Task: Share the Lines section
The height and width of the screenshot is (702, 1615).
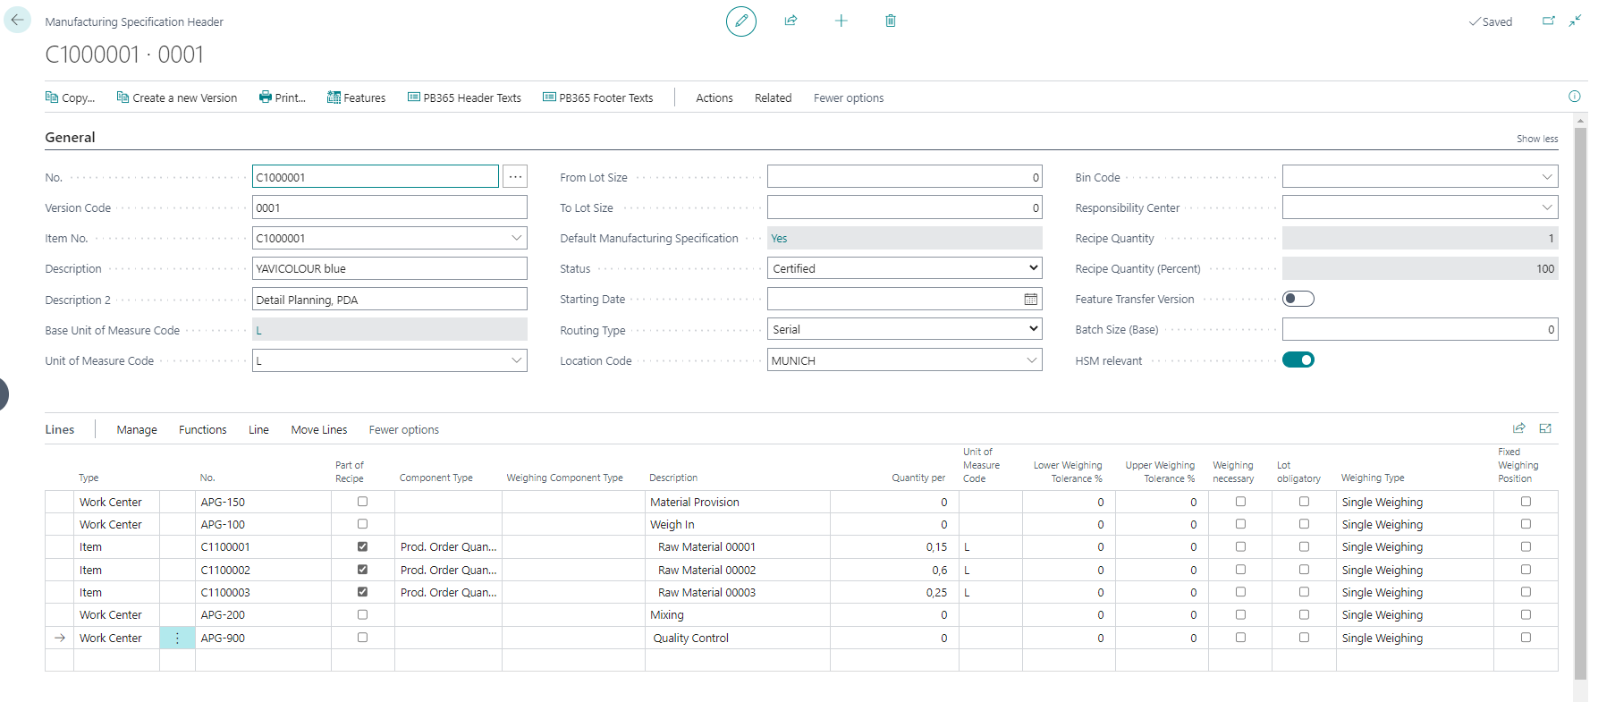Action: tap(1519, 428)
